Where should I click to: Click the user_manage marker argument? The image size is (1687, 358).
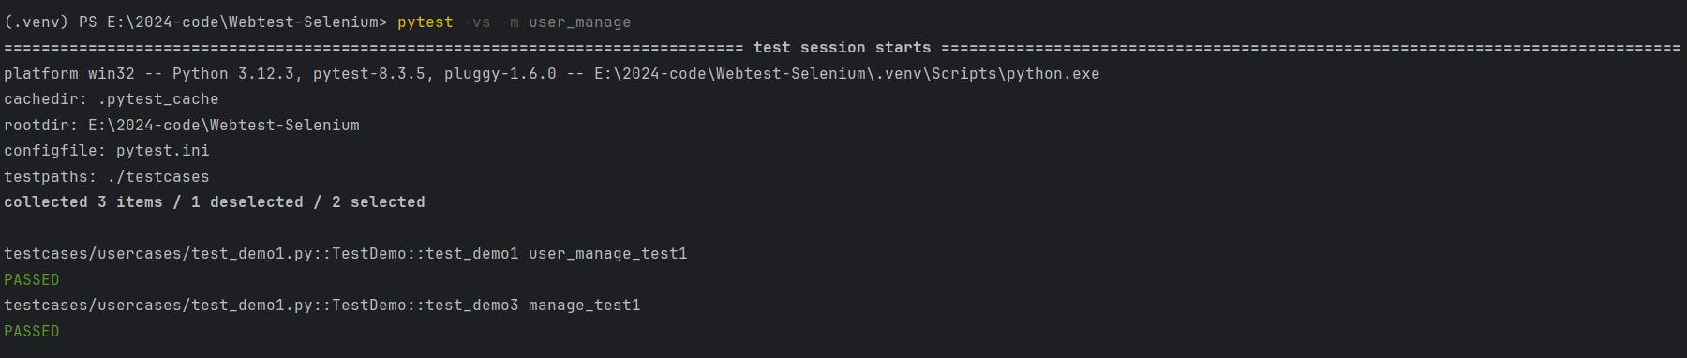click(580, 22)
